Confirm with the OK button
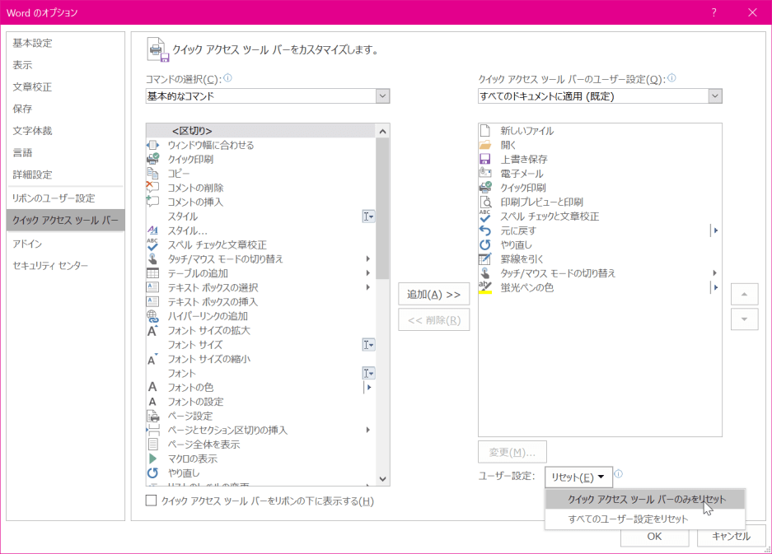 click(x=654, y=536)
